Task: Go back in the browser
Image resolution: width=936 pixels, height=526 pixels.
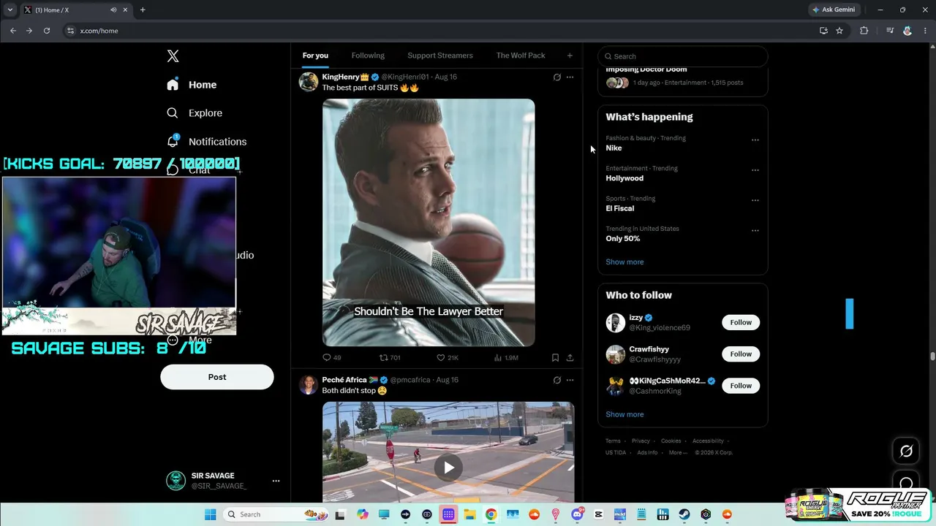Action: (x=13, y=31)
